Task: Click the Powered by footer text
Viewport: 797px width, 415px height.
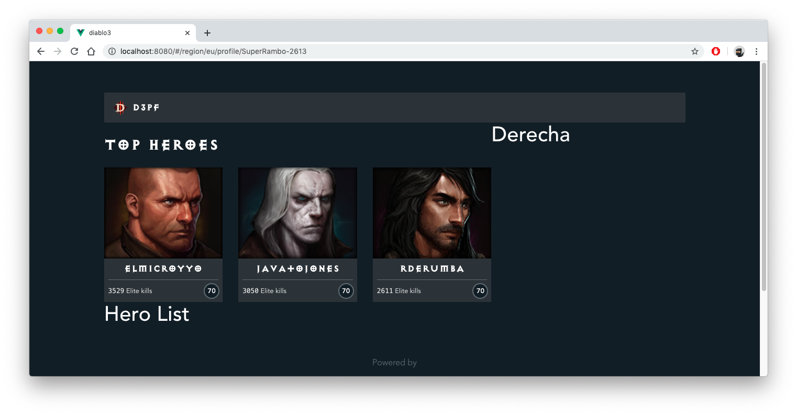Action: pyautogui.click(x=394, y=363)
